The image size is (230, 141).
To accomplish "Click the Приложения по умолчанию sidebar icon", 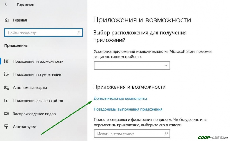I will 7,74.
